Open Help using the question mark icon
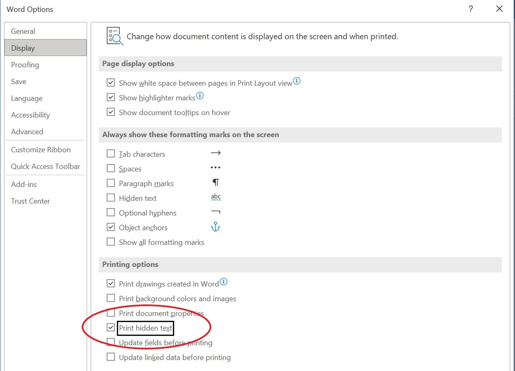The image size is (515, 371). click(x=470, y=9)
